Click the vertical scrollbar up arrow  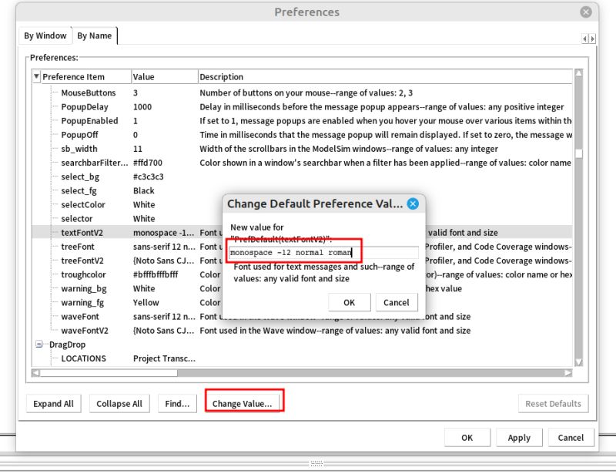pos(579,73)
